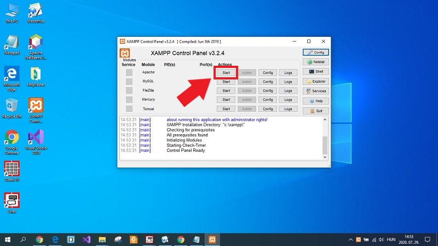Image resolution: width=438 pixels, height=246 pixels.
Task: Open Logs for the MySQL module
Action: point(288,82)
